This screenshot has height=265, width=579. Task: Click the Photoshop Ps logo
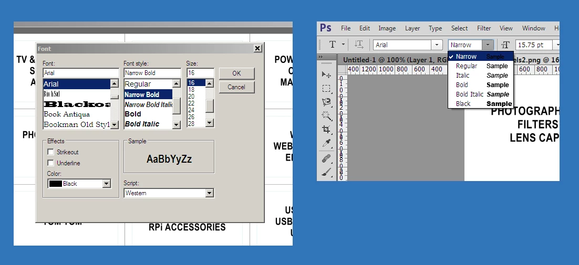(x=326, y=28)
